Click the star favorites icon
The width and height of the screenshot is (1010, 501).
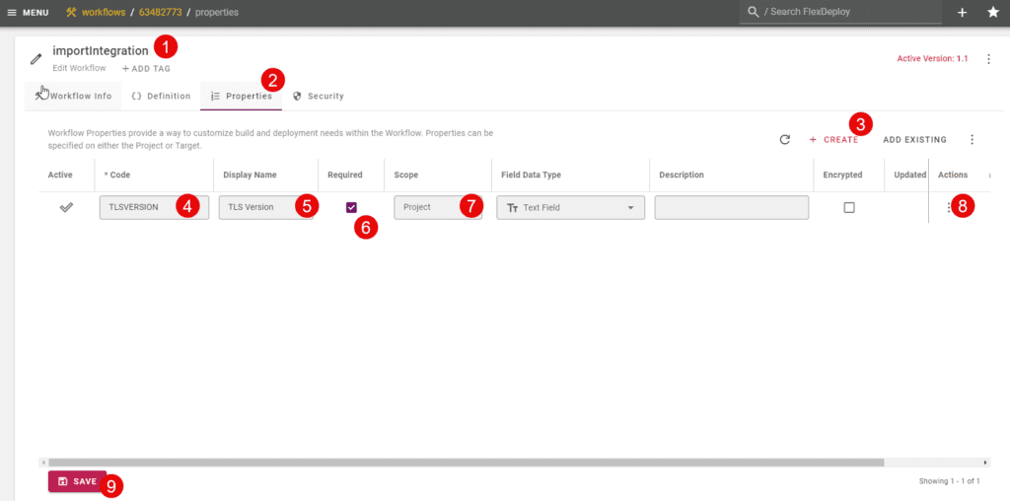tap(993, 12)
